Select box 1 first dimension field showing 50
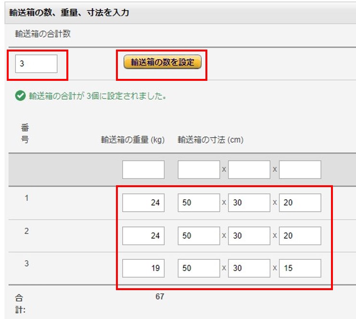This screenshot has height=319, width=356. pyautogui.click(x=199, y=203)
